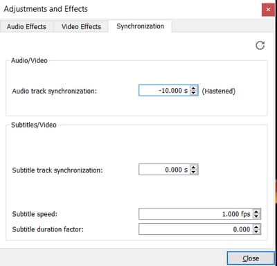The image size is (277, 266).
Task: Click the Subtitle track synchronization label
Action: [57, 170]
